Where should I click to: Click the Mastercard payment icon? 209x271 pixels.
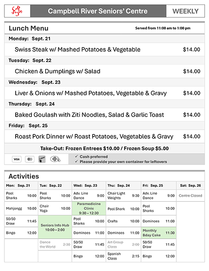click(x=30, y=159)
